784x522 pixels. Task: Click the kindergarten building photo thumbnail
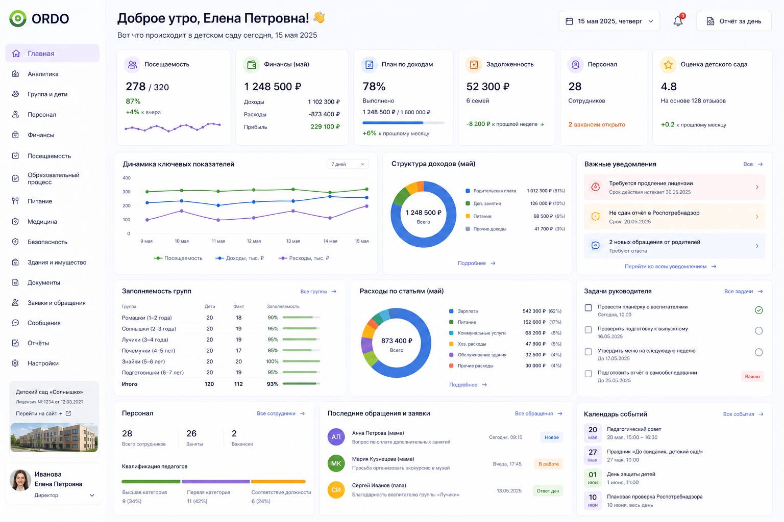click(x=54, y=437)
